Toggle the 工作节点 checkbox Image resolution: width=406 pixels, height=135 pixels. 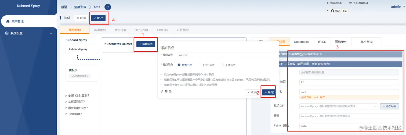pyautogui.click(x=222, y=65)
